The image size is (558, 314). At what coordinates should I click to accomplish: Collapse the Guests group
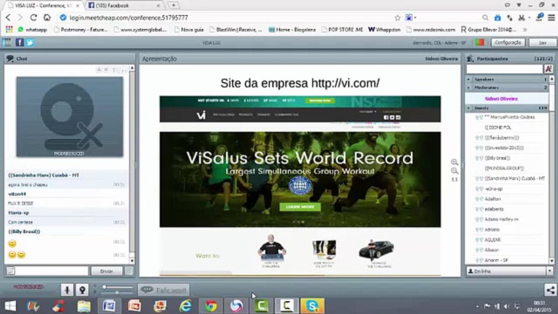pyautogui.click(x=469, y=108)
